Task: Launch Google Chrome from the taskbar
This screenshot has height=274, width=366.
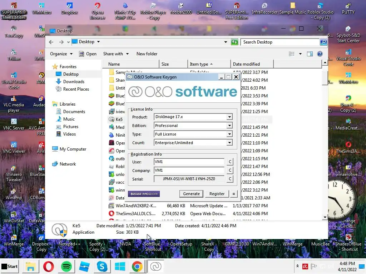Action: 137,267
